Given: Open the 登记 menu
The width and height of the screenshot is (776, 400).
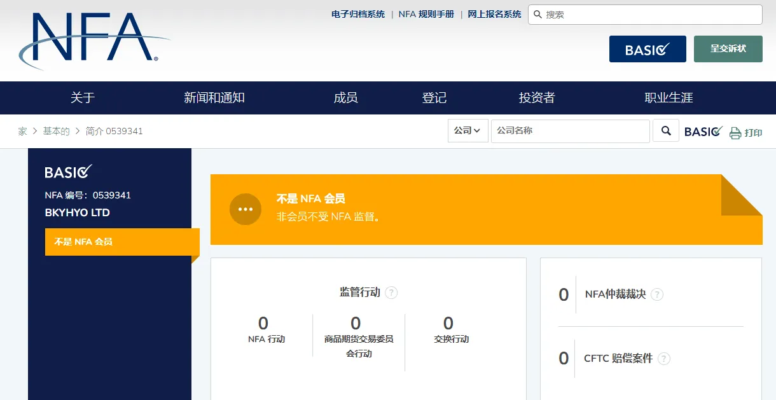Looking at the screenshot, I should (434, 98).
